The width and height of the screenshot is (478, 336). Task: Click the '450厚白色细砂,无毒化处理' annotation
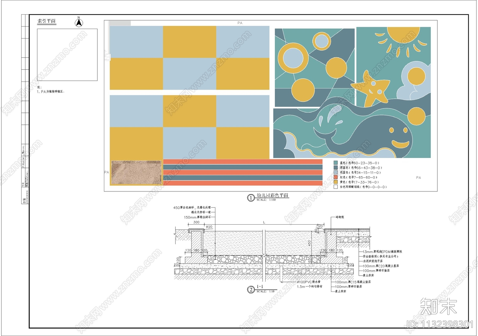[192, 208]
